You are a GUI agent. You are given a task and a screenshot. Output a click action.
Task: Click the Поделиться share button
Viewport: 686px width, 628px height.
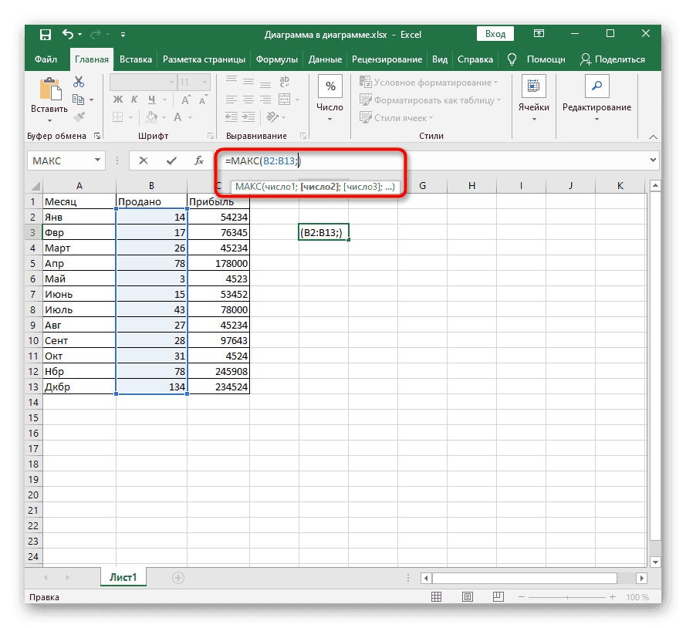point(613,59)
